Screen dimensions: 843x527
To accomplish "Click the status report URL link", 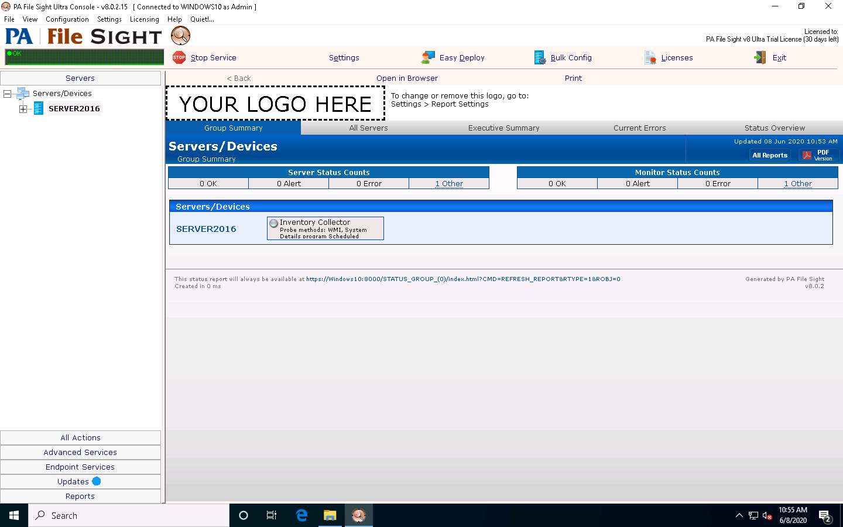I will 463,279.
